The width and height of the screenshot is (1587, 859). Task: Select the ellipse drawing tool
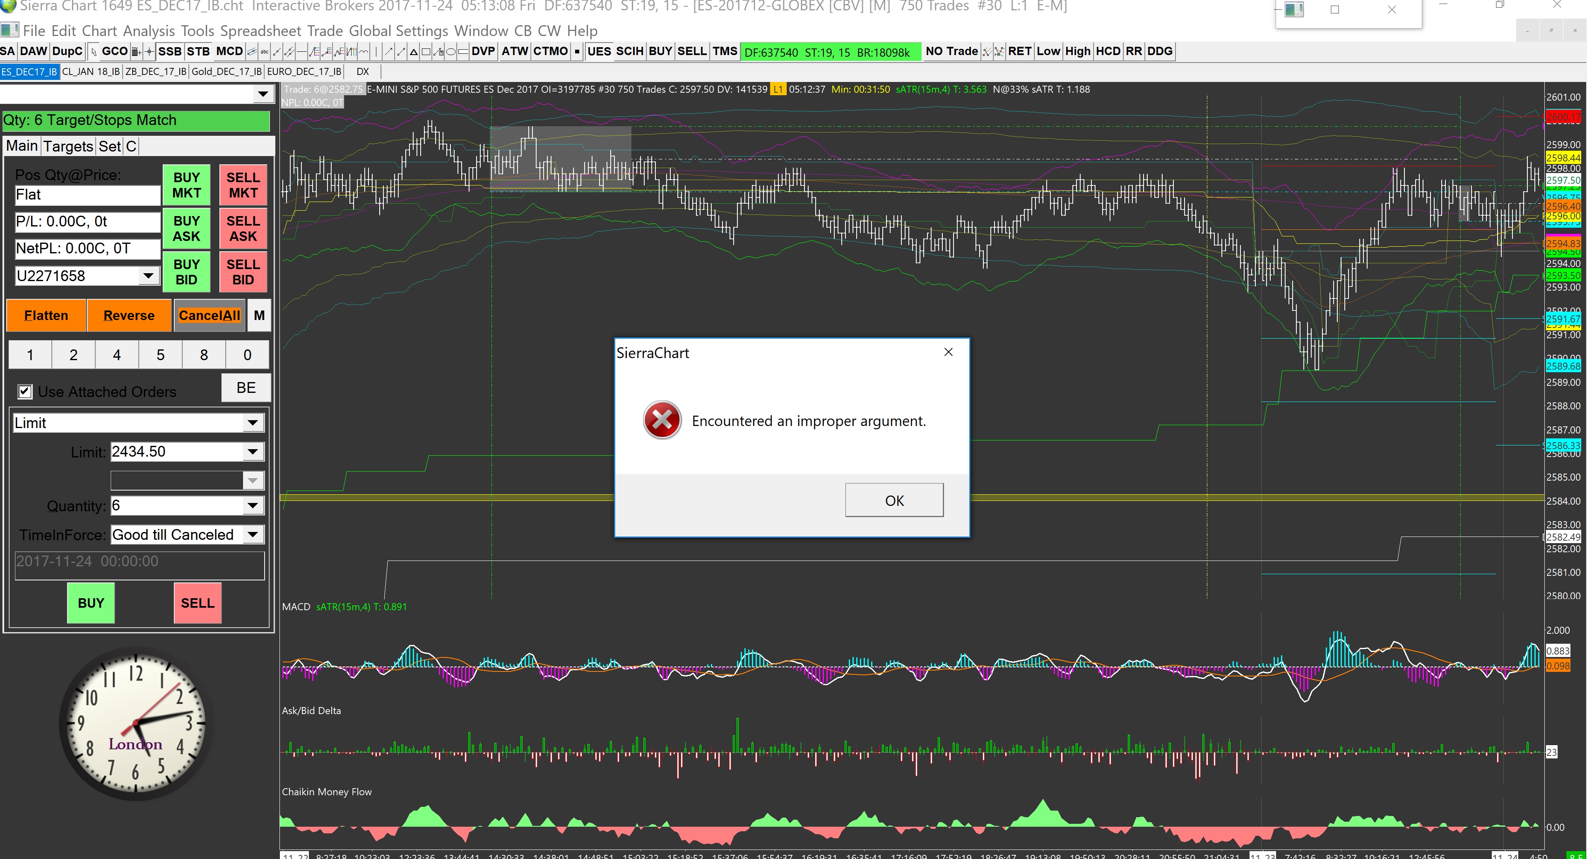(451, 52)
